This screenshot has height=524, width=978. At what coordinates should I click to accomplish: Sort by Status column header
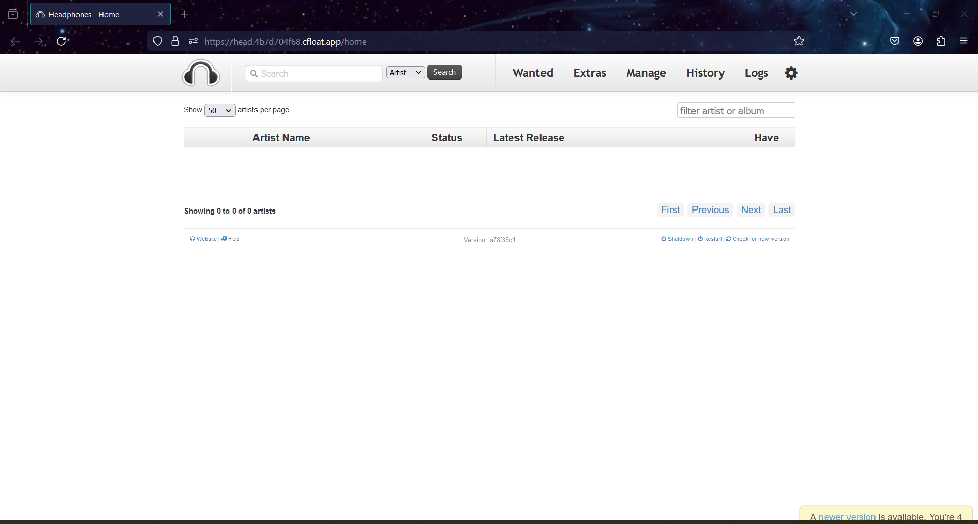(455, 138)
